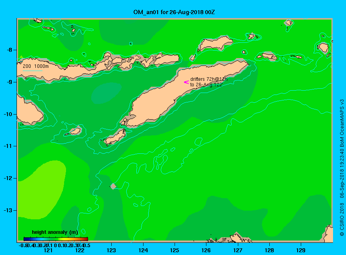Click the '200 1000m' contour legend label
346x255 pixels.
pyautogui.click(x=36, y=66)
